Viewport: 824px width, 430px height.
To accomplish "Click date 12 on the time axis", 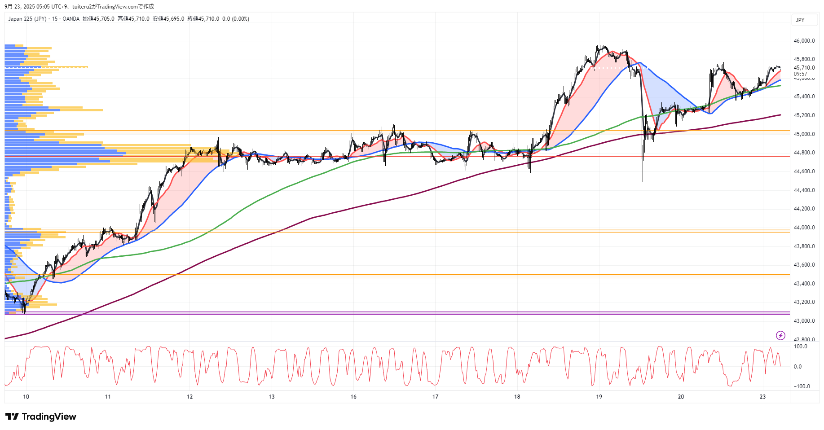I will point(190,397).
